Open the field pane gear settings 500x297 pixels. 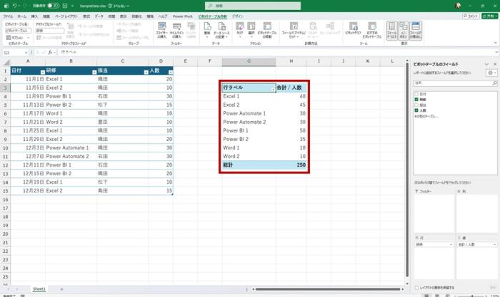(490, 73)
